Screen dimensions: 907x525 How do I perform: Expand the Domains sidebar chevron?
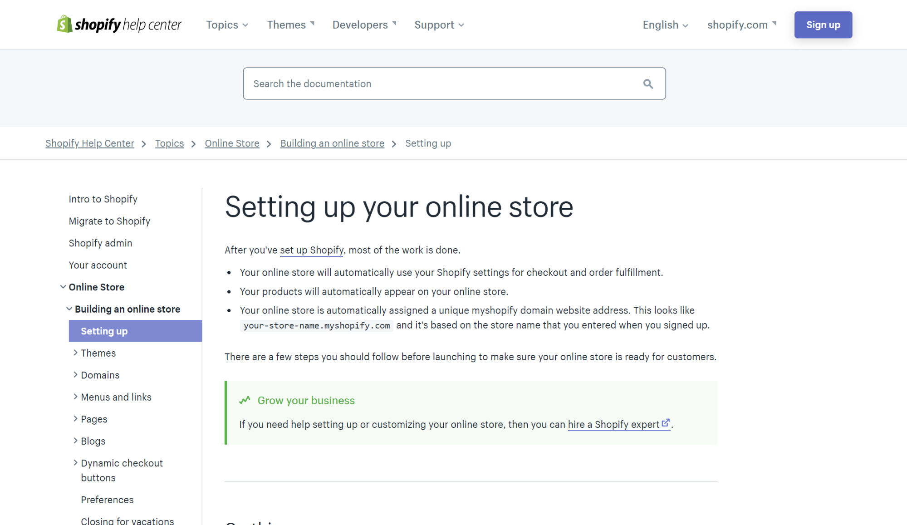[x=75, y=374]
